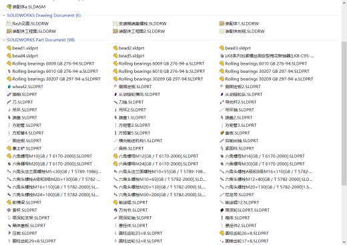Click the icon of 刀.SLDPRT

[x=9, y=102]
